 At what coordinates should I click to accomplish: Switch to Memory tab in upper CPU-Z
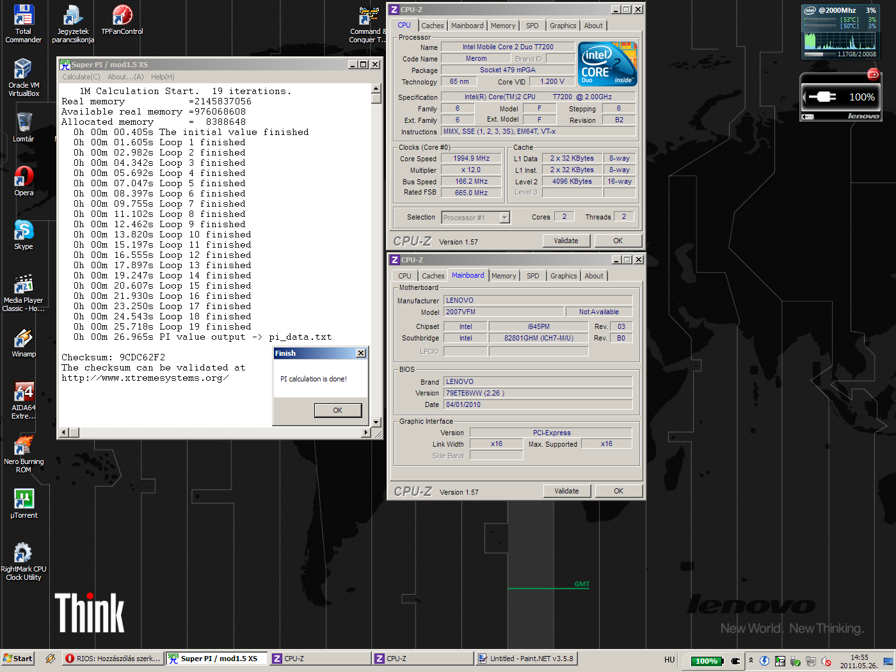tap(503, 26)
